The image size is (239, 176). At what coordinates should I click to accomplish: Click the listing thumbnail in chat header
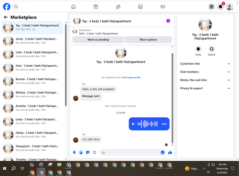[x=77, y=21]
